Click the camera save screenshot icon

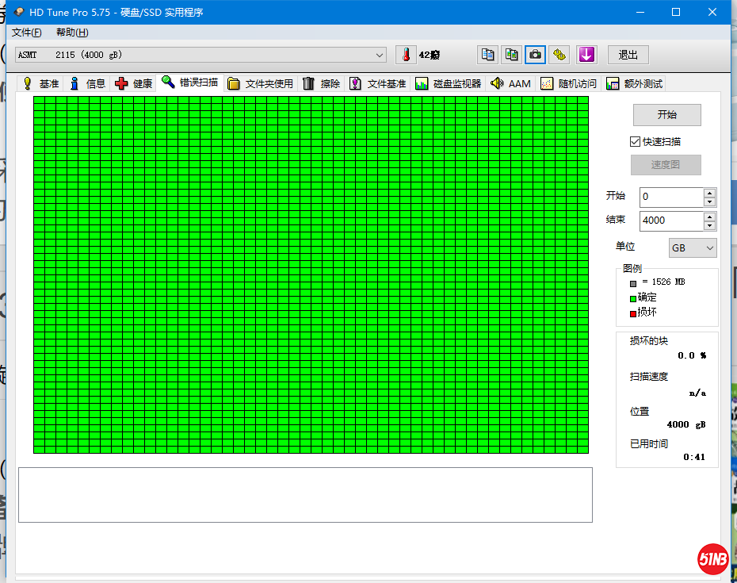(x=536, y=55)
